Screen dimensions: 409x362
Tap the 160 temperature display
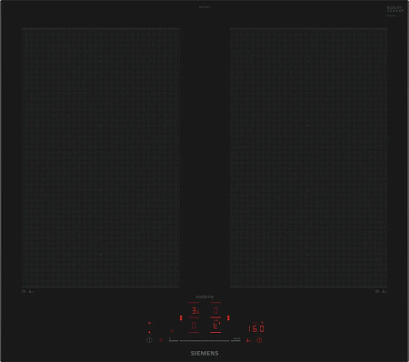click(x=256, y=328)
